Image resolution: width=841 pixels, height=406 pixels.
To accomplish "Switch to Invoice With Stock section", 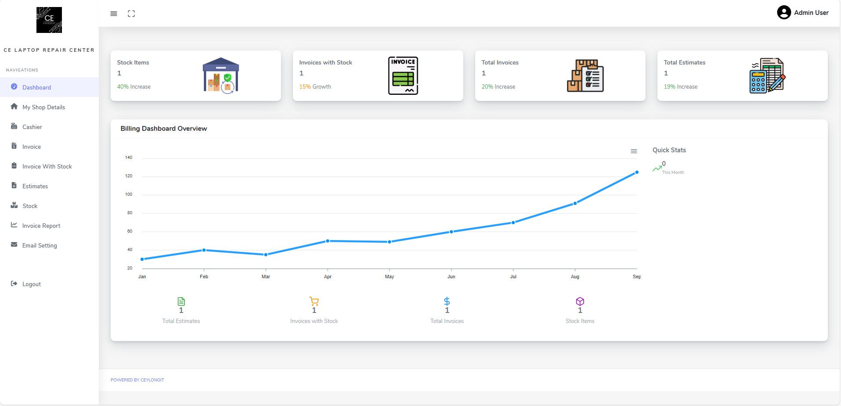I will pos(47,166).
